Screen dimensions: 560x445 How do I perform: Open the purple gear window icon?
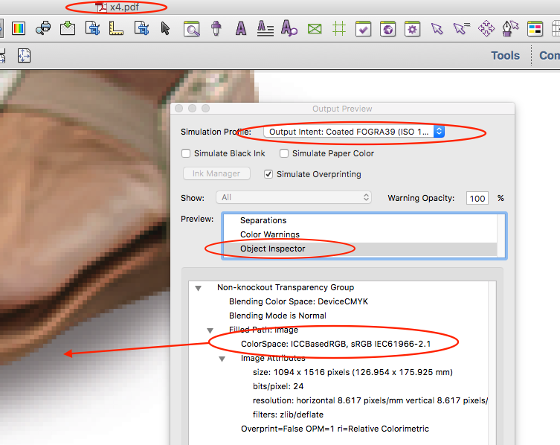[x=412, y=28]
